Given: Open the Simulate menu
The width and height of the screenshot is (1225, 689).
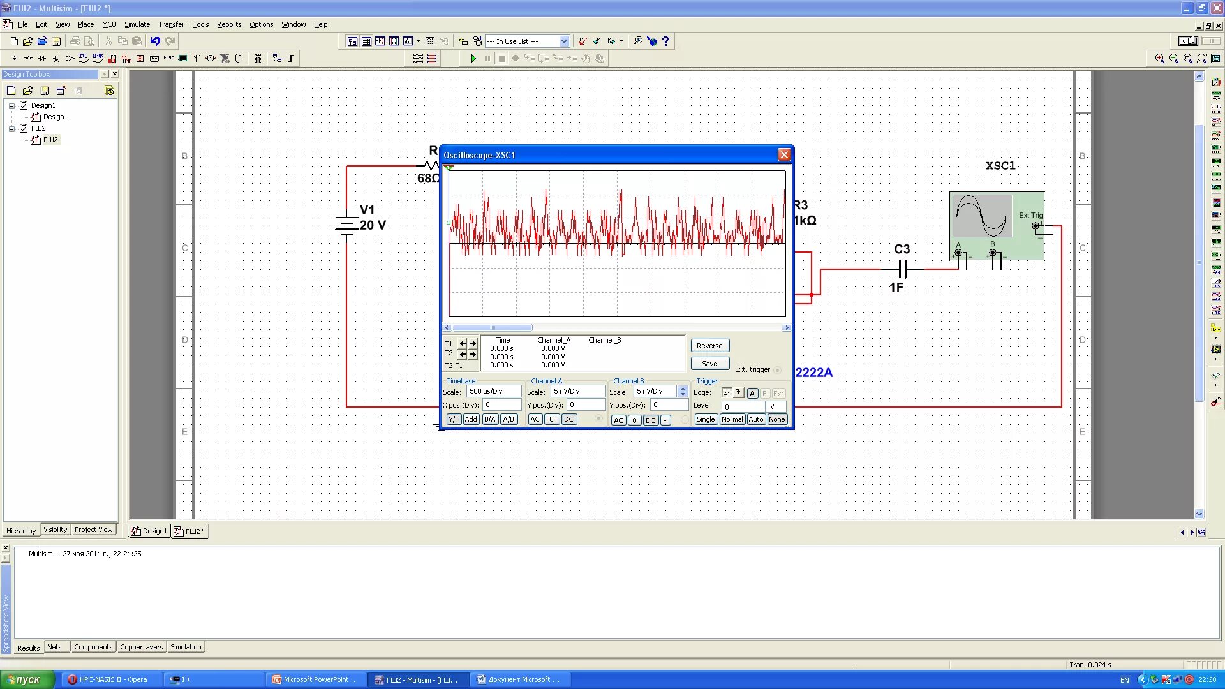Looking at the screenshot, I should point(137,24).
